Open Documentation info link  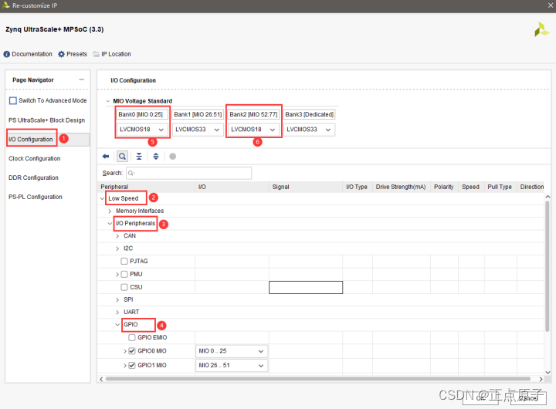(x=28, y=54)
